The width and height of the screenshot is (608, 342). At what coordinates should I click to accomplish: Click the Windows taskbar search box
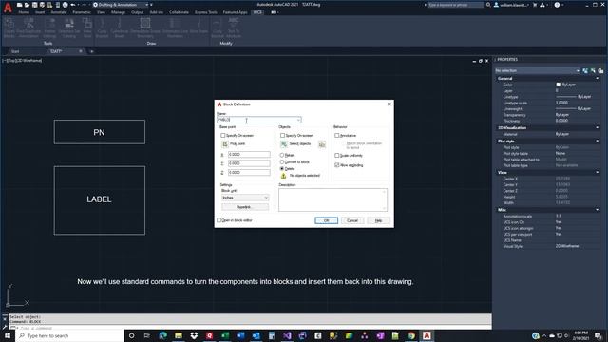click(x=69, y=335)
